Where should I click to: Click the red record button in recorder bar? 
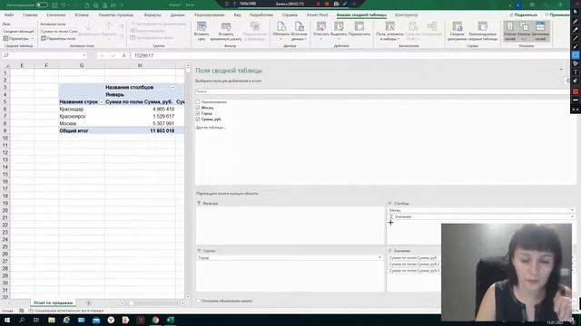point(327,4)
